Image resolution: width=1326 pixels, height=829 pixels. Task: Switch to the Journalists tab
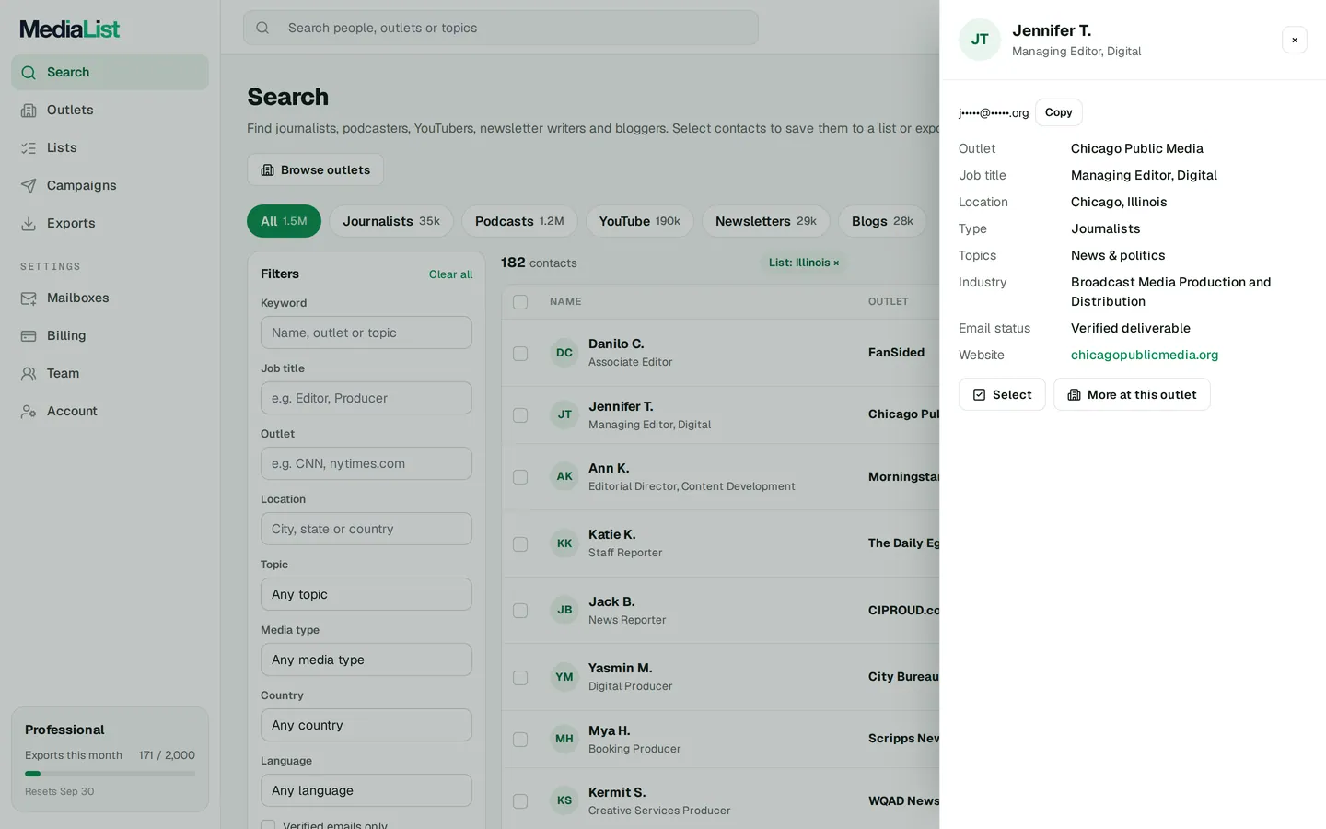[x=391, y=221]
